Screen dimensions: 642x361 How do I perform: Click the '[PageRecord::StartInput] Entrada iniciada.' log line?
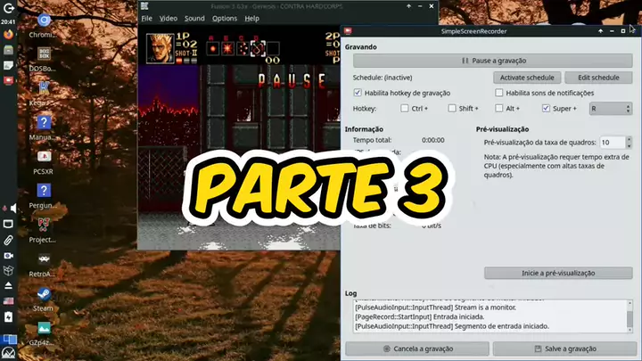(x=420, y=316)
